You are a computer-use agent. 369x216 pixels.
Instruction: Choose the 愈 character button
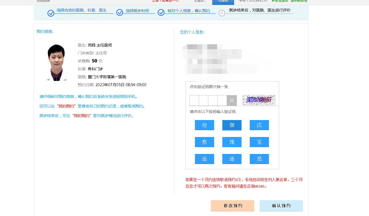point(204,142)
